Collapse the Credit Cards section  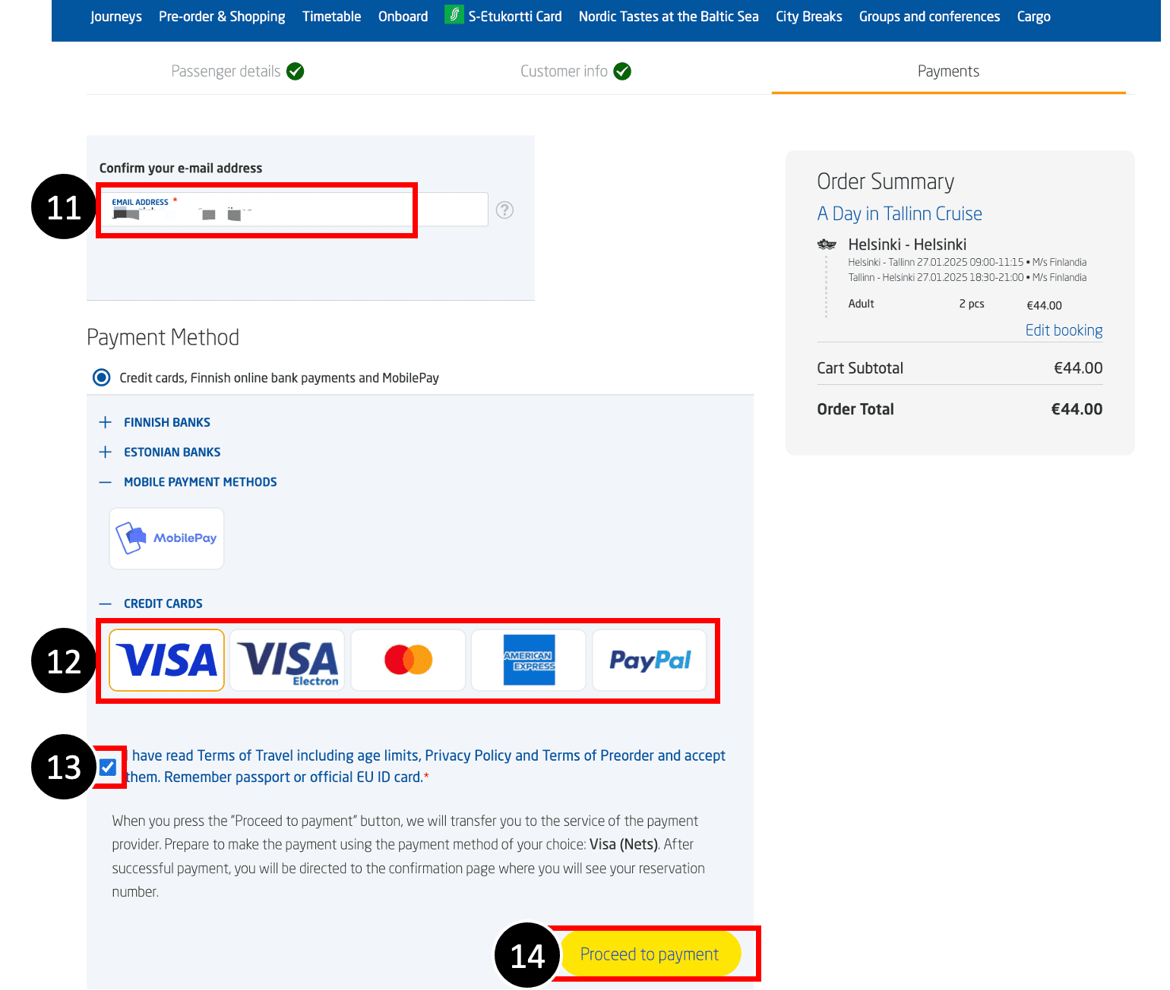click(150, 604)
